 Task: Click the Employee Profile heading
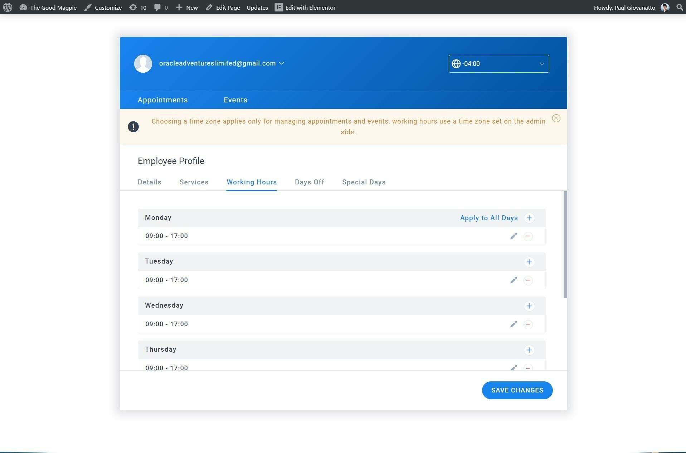(x=171, y=161)
